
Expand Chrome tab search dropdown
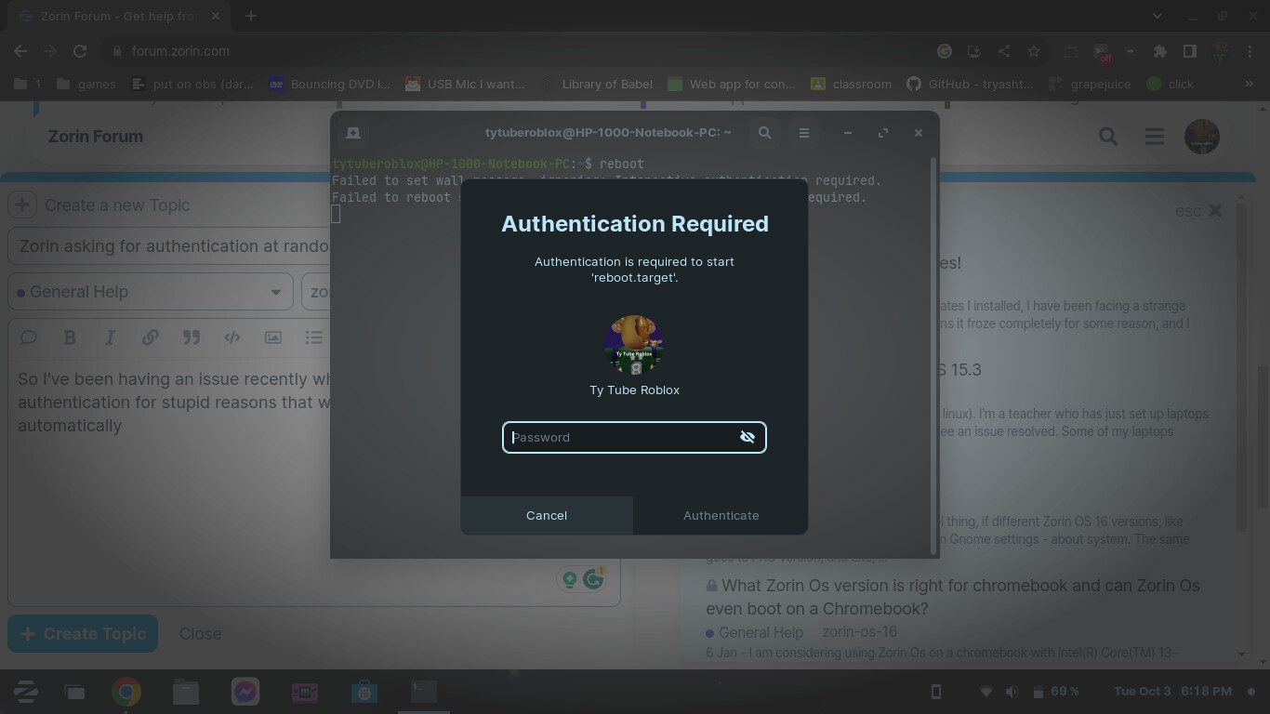tap(1157, 16)
